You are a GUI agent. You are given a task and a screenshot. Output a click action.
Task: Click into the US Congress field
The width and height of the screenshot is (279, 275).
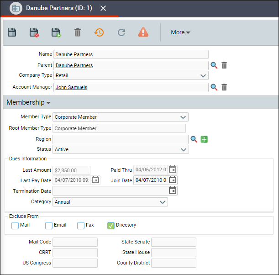click(x=75, y=263)
